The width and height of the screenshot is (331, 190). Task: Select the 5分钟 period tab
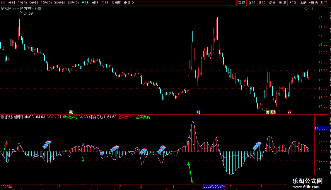tap(34, 3)
